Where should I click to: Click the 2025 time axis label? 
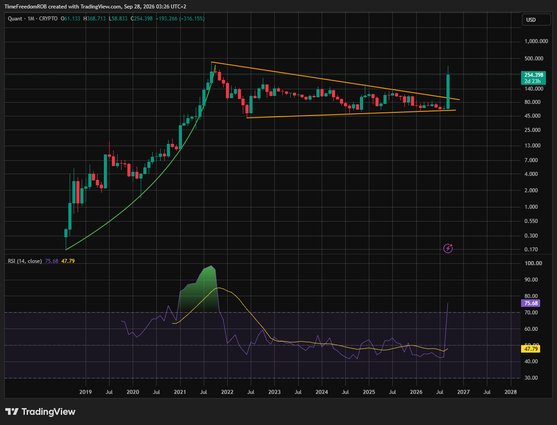[369, 392]
